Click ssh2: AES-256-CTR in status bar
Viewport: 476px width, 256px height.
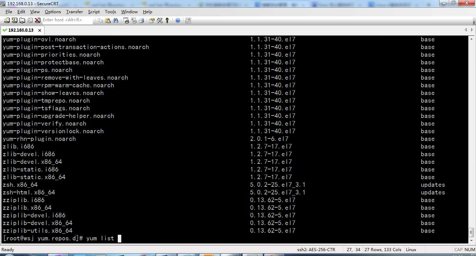(316, 249)
